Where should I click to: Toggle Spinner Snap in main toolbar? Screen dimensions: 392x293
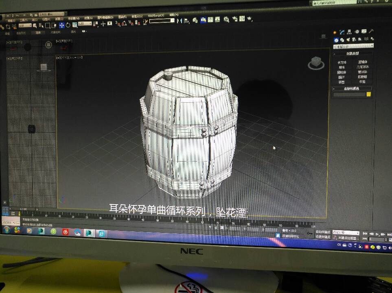(x=138, y=23)
